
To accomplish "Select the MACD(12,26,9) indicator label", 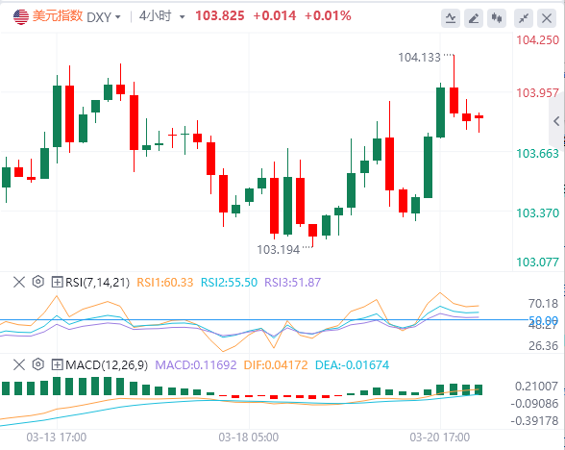I will (x=107, y=365).
